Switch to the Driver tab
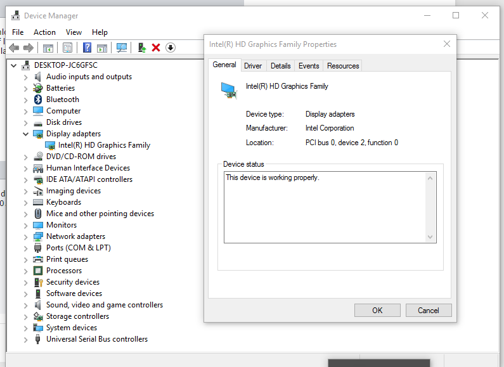The width and height of the screenshot is (504, 367). pos(253,66)
